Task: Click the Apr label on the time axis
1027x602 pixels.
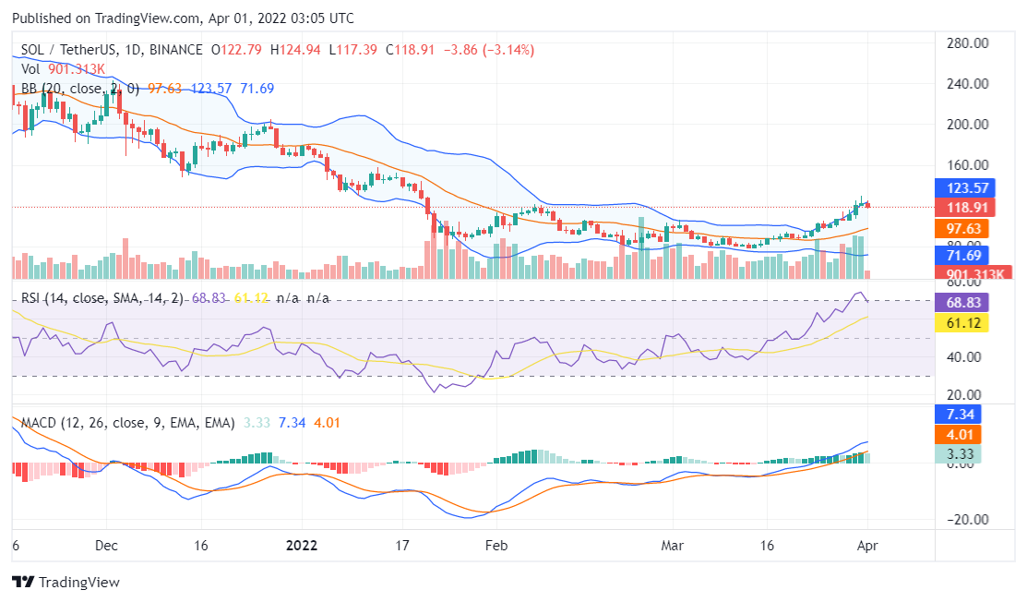Action: click(x=867, y=546)
